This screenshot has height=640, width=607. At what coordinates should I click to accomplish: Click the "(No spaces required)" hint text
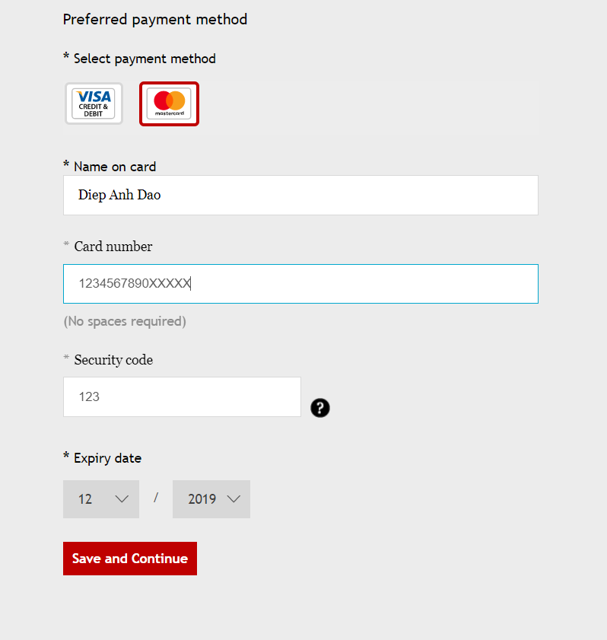point(125,321)
